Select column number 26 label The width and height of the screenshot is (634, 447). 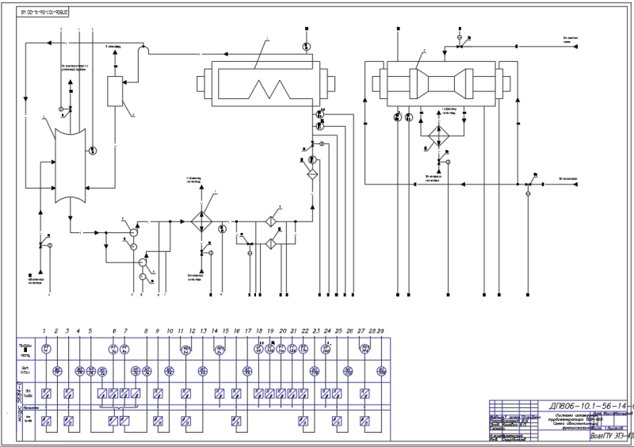(x=349, y=331)
